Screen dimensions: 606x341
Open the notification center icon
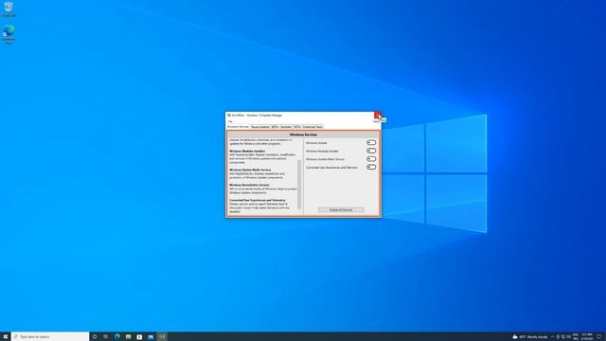[x=599, y=337]
